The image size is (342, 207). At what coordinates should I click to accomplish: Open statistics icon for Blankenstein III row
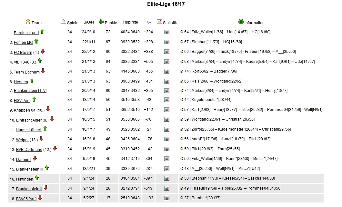167,169
